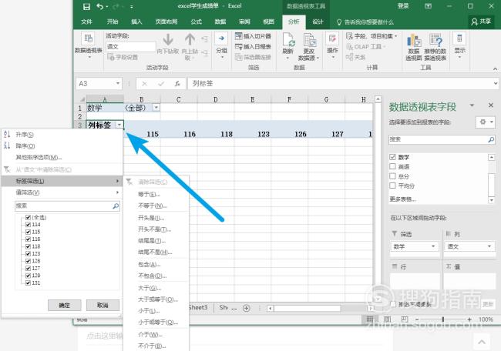This screenshot has width=501, height=351.
Task: Open the 语文 dropdown in columns area
Action: click(489, 246)
